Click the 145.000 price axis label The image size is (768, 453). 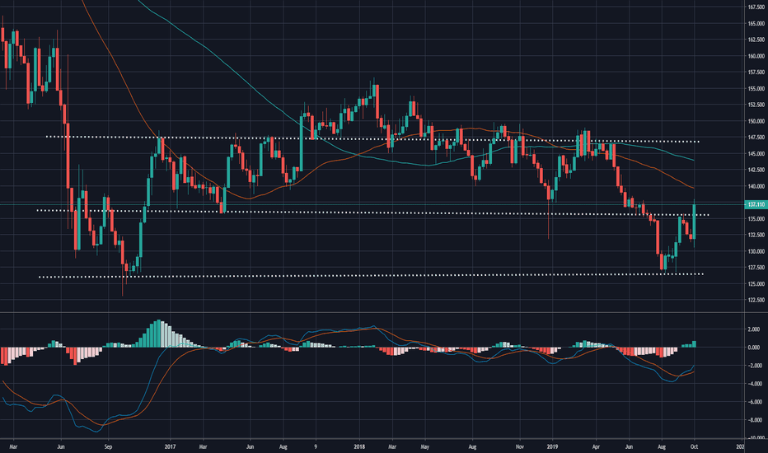[x=756, y=153]
